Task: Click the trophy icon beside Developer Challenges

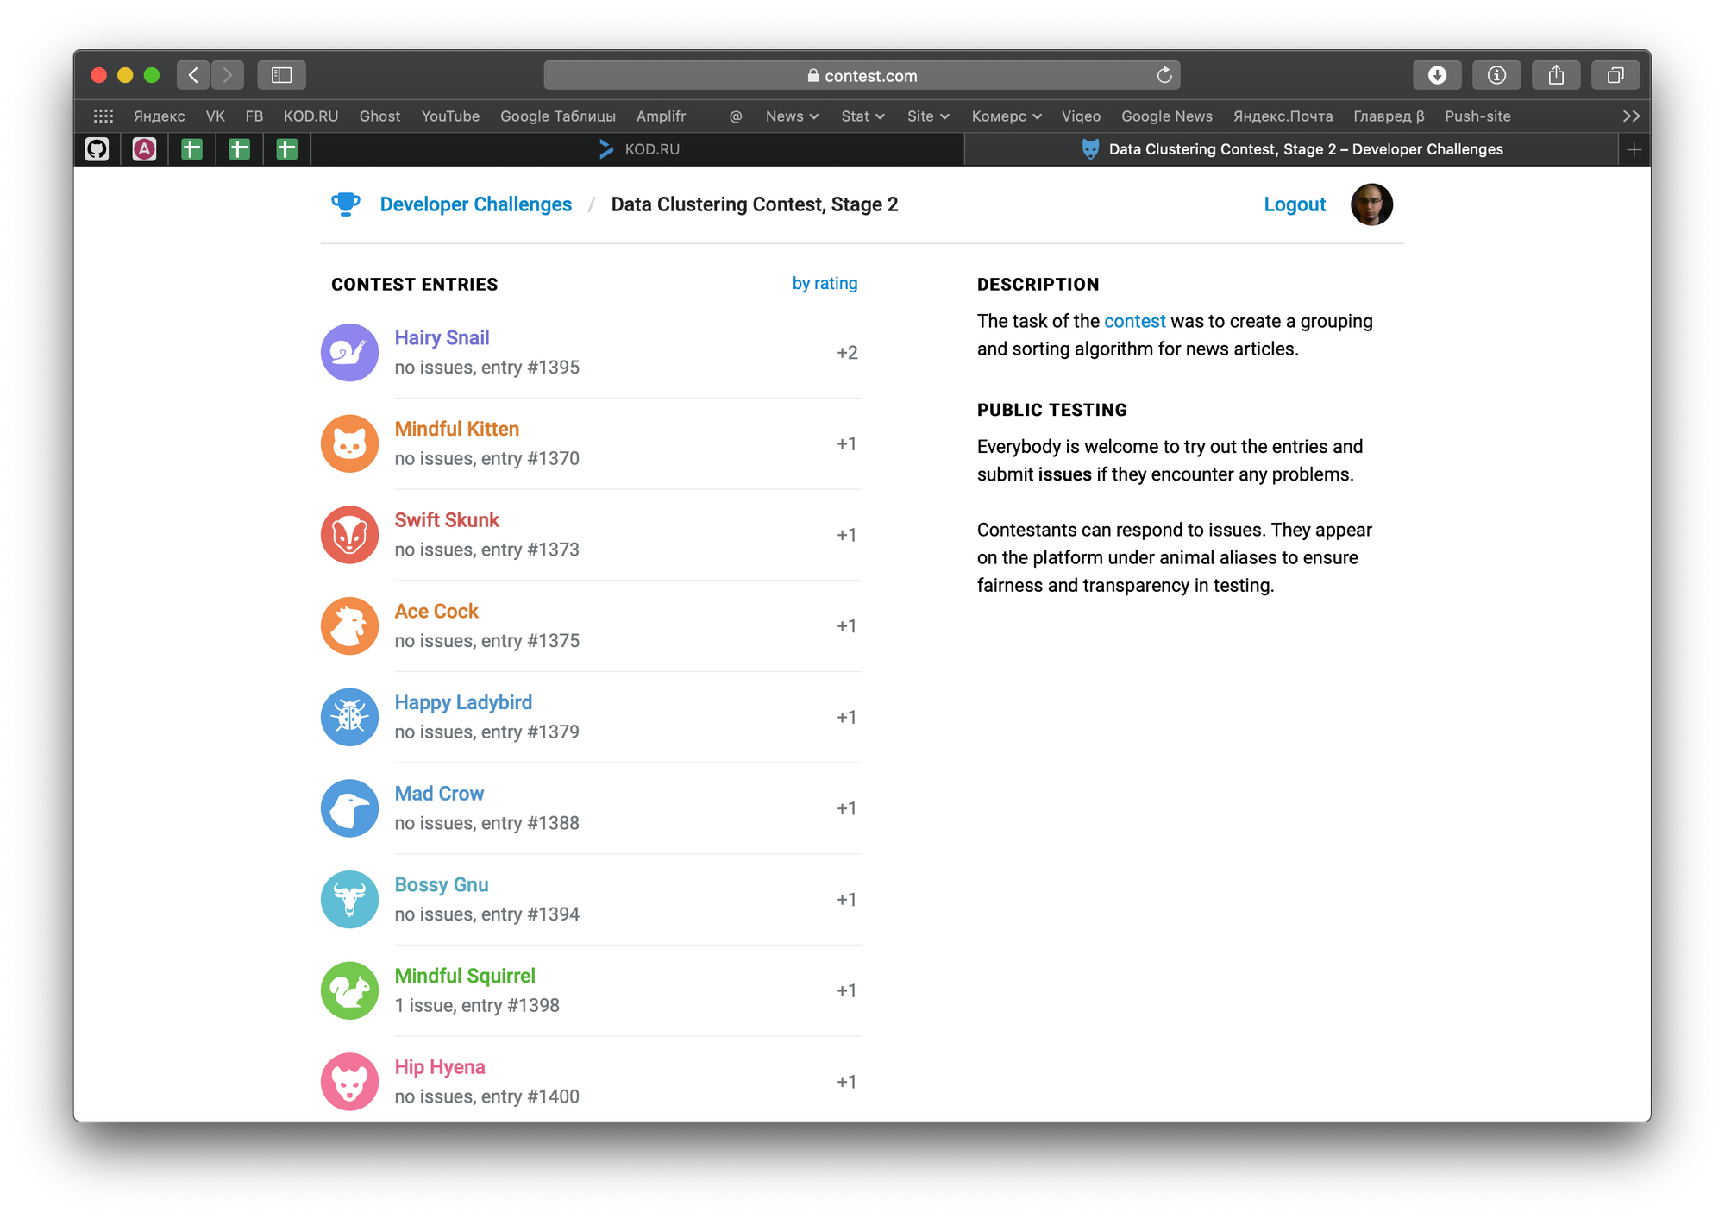Action: (345, 204)
